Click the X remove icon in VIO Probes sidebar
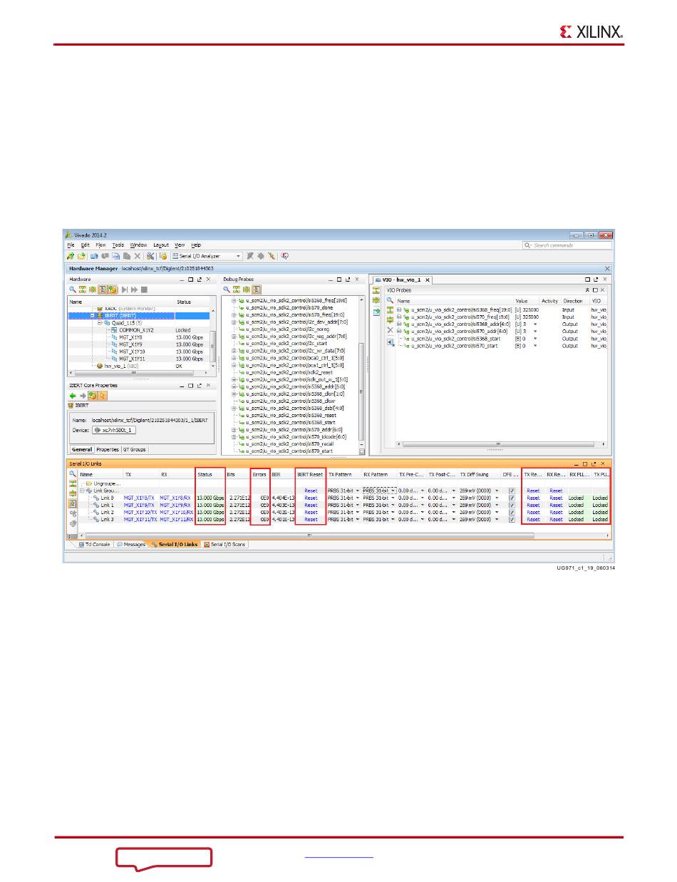 point(390,330)
